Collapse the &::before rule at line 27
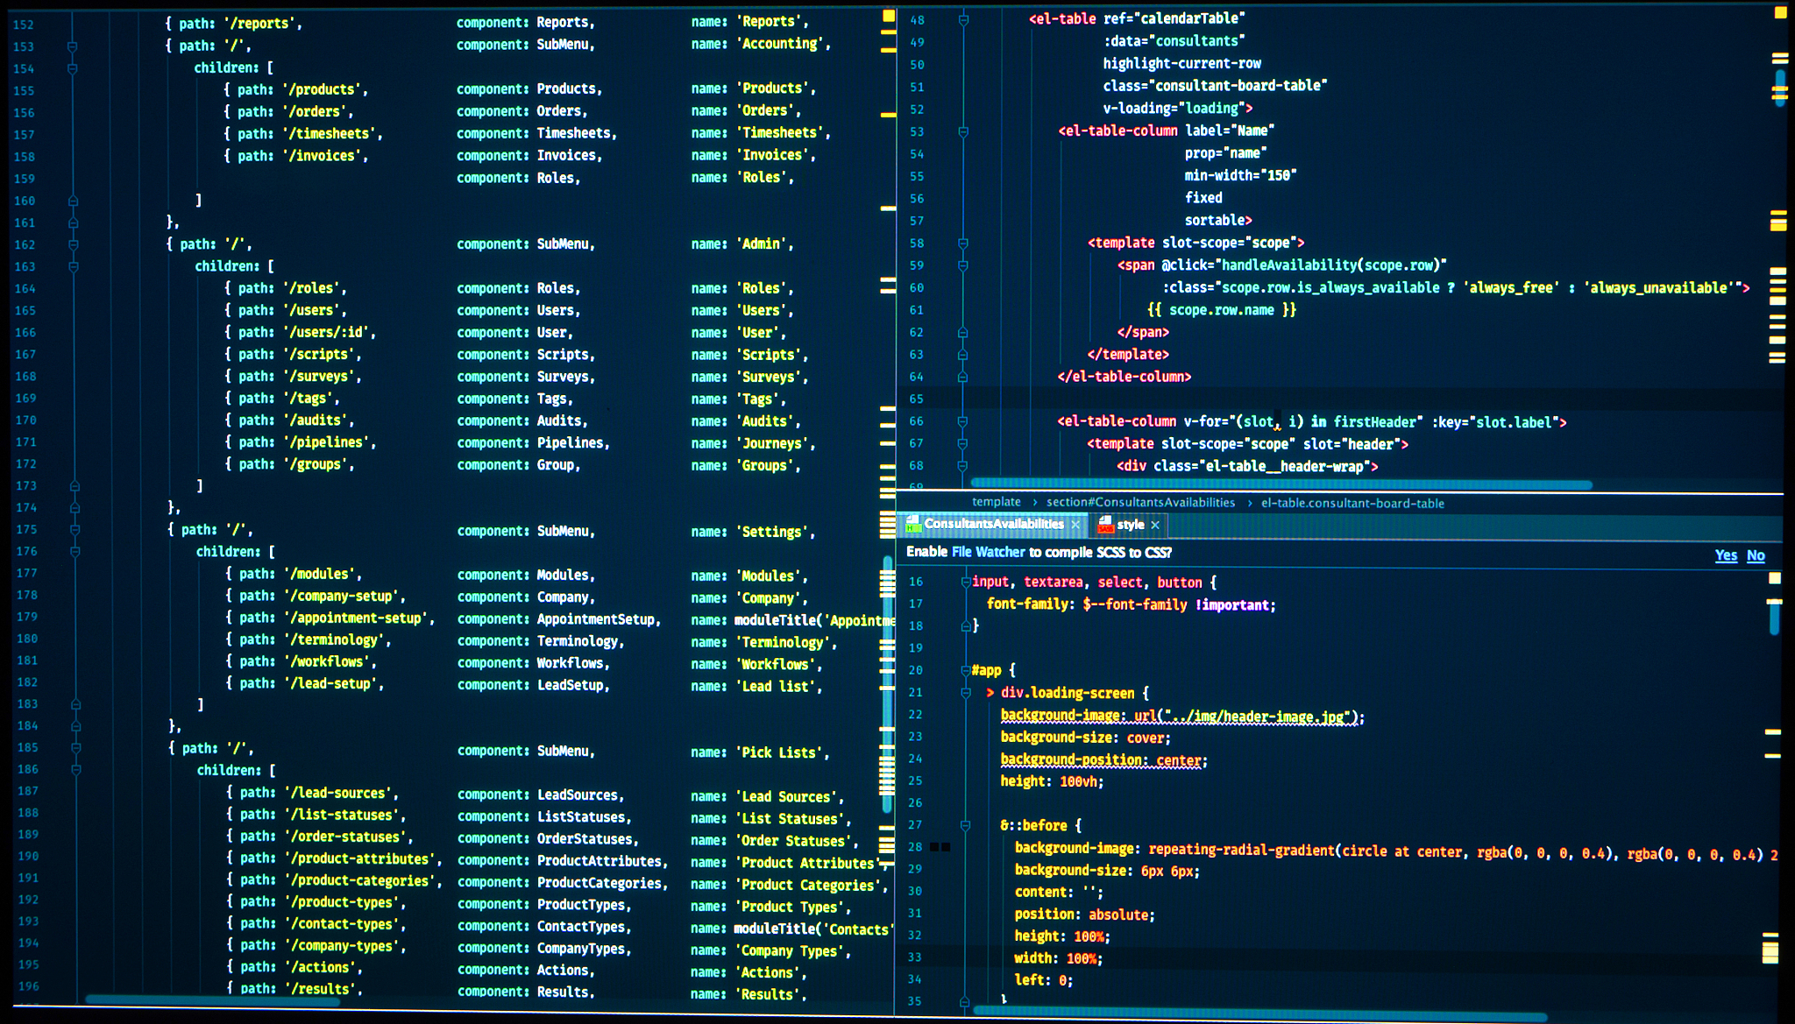This screenshot has height=1024, width=1795. pyautogui.click(x=965, y=825)
